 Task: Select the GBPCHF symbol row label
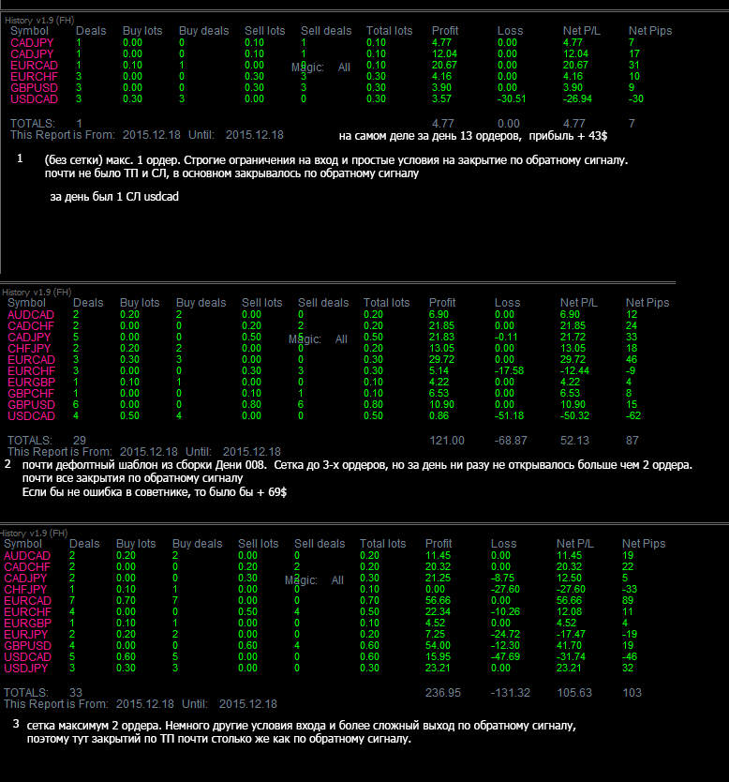coord(31,394)
